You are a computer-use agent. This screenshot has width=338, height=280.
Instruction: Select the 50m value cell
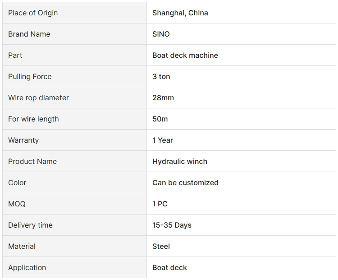pyautogui.click(x=160, y=119)
